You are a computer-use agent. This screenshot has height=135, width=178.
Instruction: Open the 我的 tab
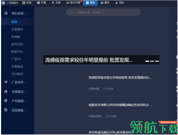point(120,3)
